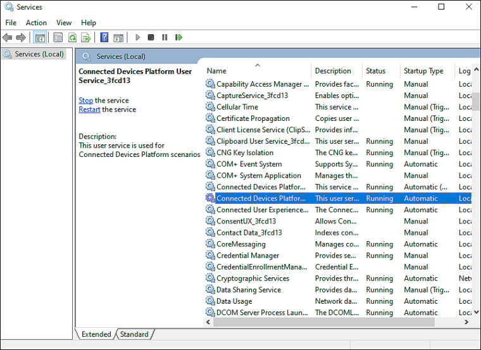Screen dimensions: 481x350
Task: Select CaptureService_3fcd13 row
Action: [x=337, y=96]
